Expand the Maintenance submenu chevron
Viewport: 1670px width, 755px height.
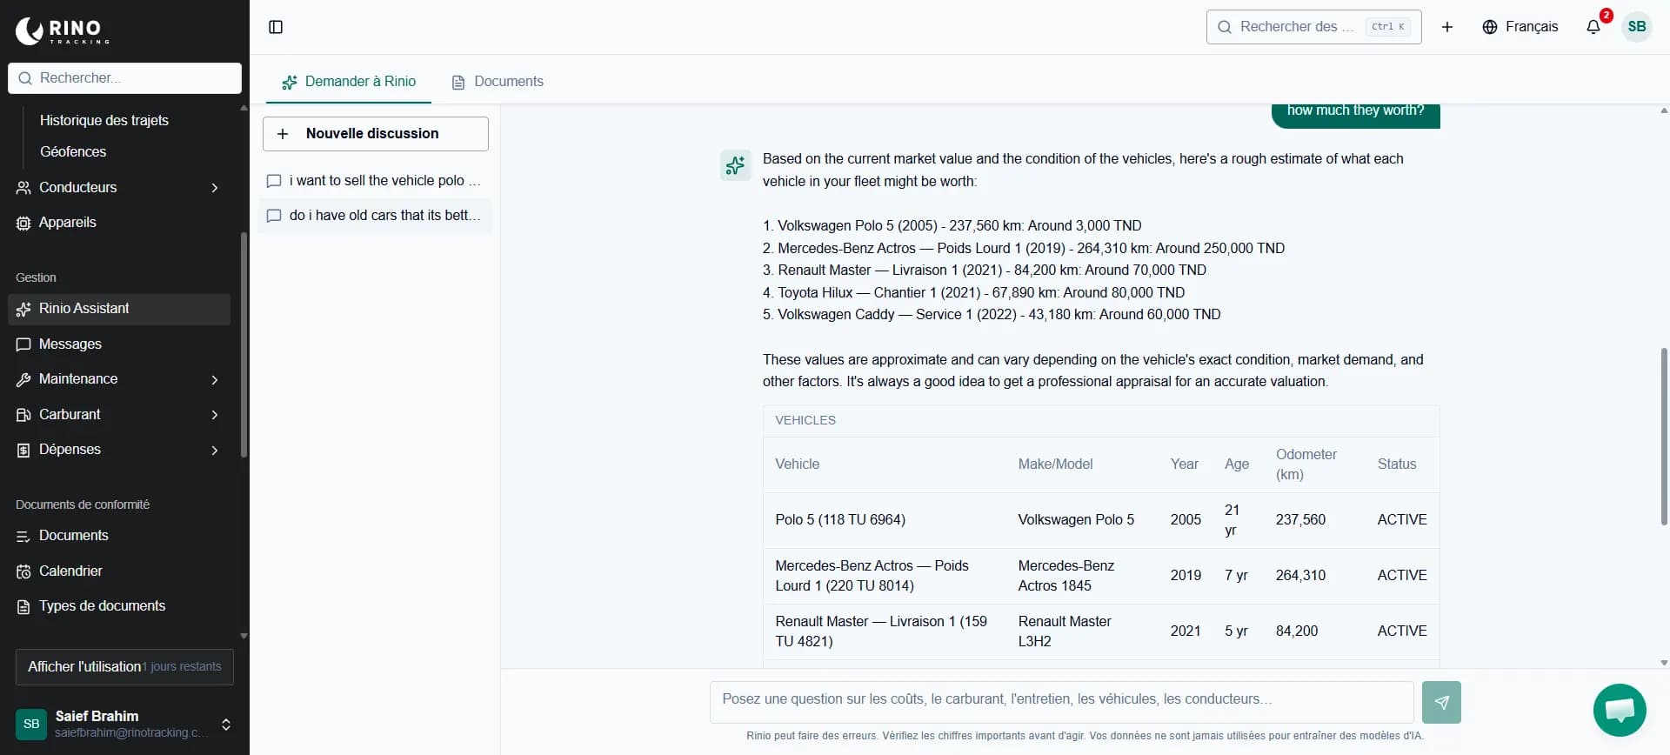pos(215,379)
